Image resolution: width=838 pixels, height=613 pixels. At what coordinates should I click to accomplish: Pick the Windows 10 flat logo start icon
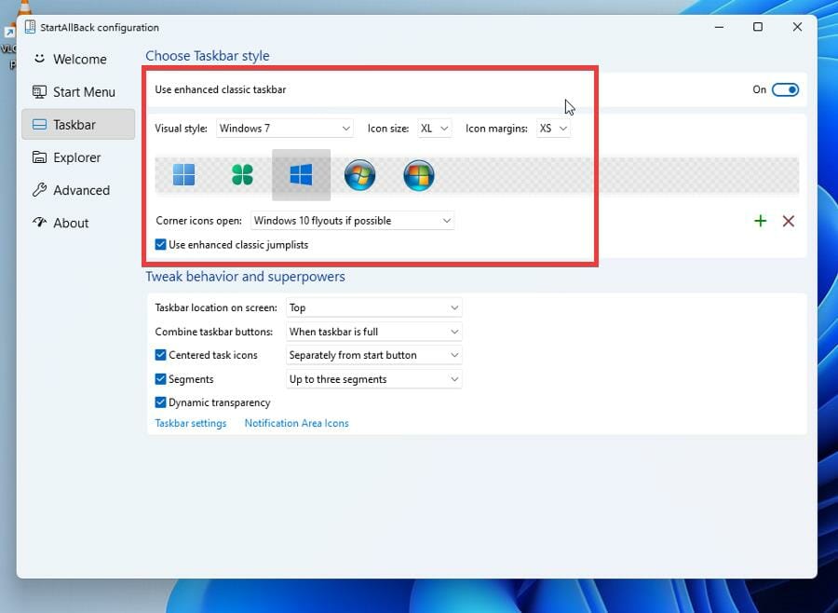pyautogui.click(x=301, y=175)
